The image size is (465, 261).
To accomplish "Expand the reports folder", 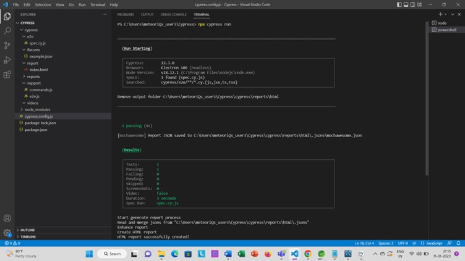I will point(24,77).
